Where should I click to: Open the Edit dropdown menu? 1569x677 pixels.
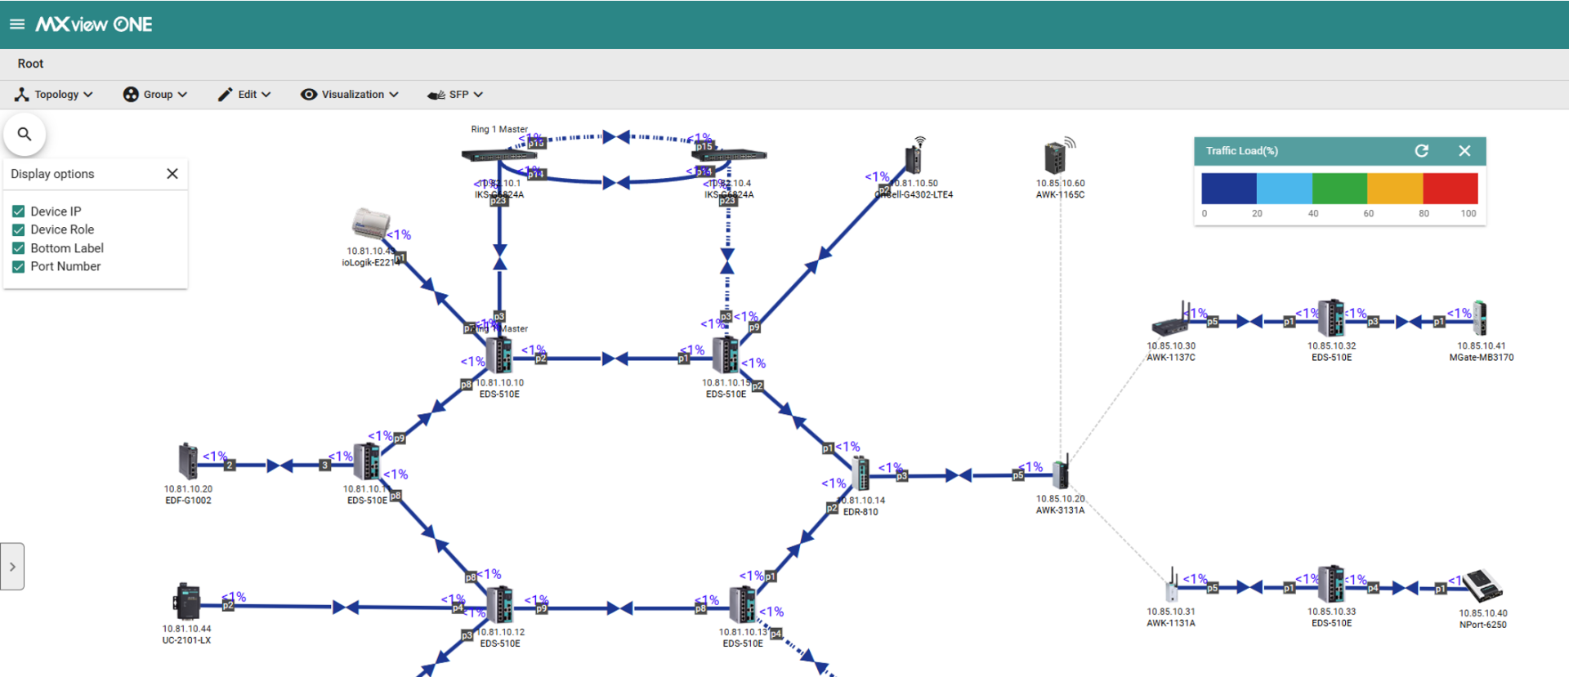point(244,95)
